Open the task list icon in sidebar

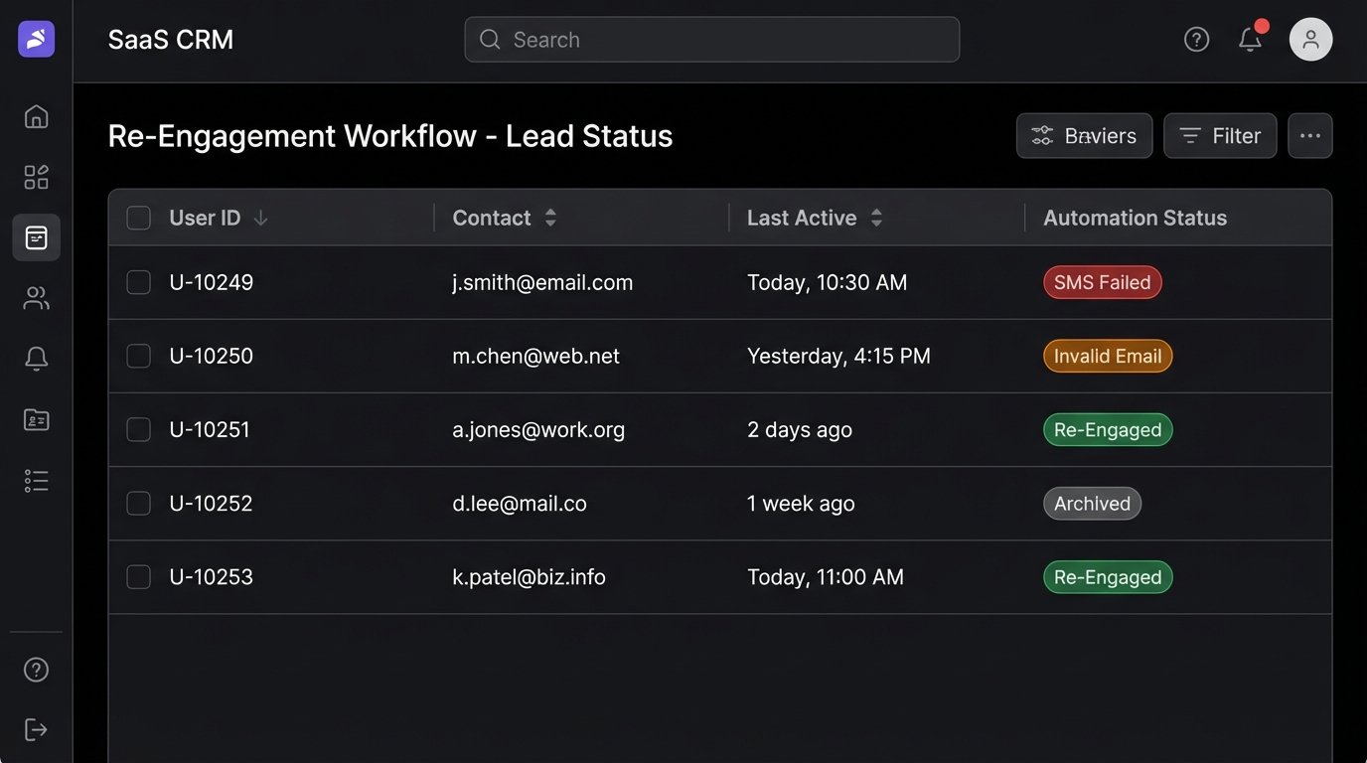point(36,480)
